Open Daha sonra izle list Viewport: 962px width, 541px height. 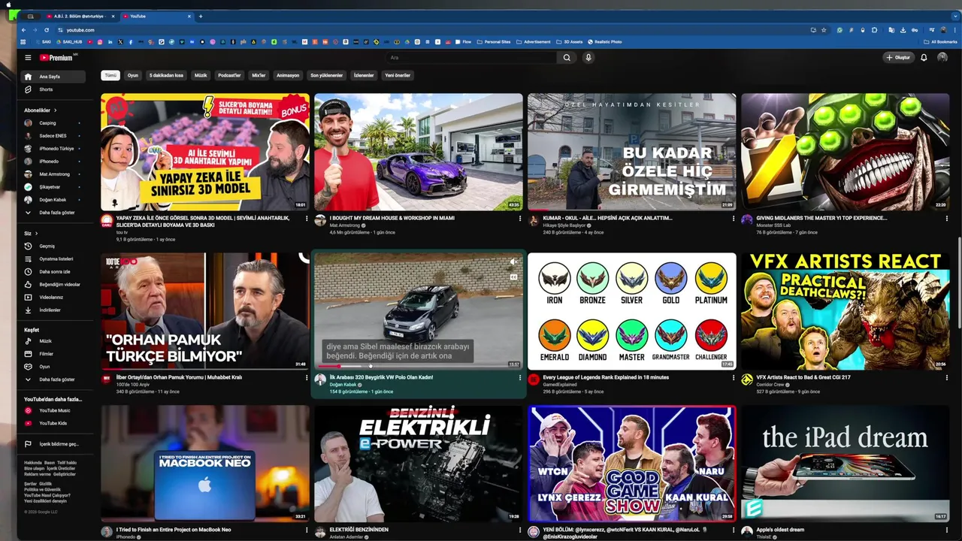pyautogui.click(x=54, y=271)
